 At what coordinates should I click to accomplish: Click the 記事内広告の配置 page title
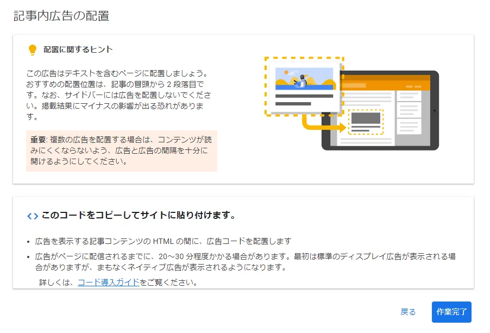pos(61,16)
